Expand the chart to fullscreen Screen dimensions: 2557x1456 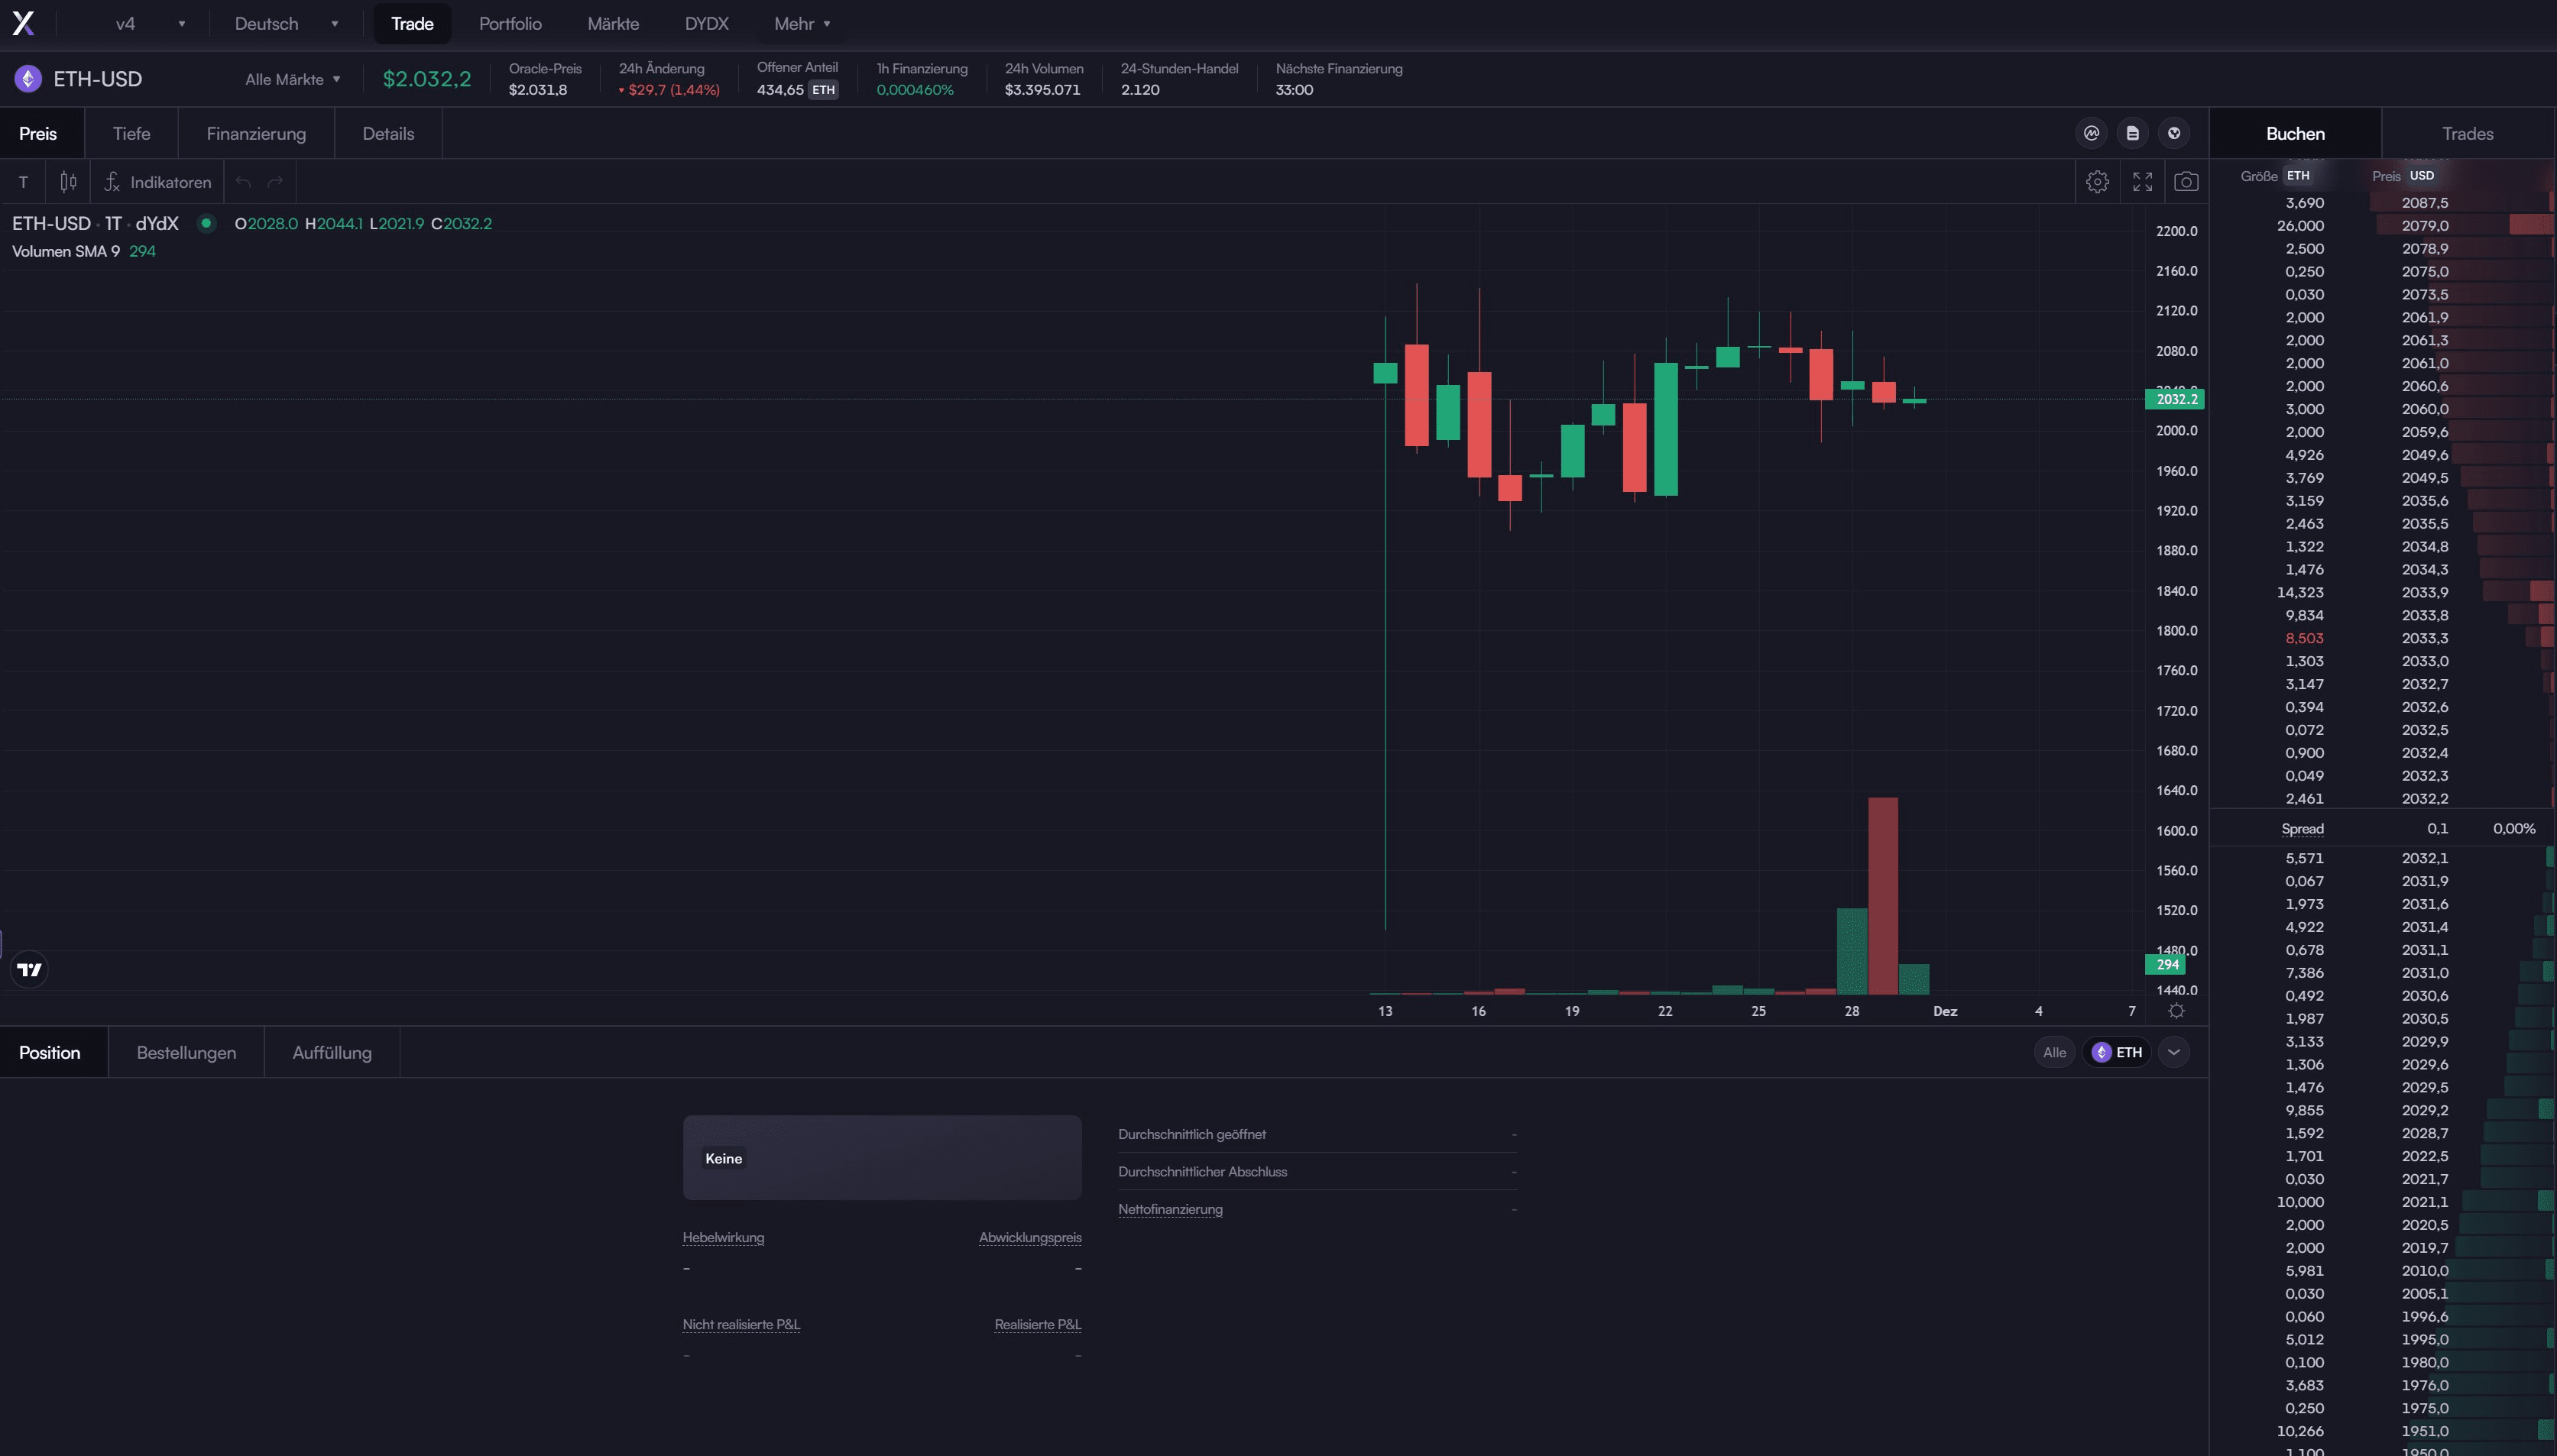[x=2143, y=181]
